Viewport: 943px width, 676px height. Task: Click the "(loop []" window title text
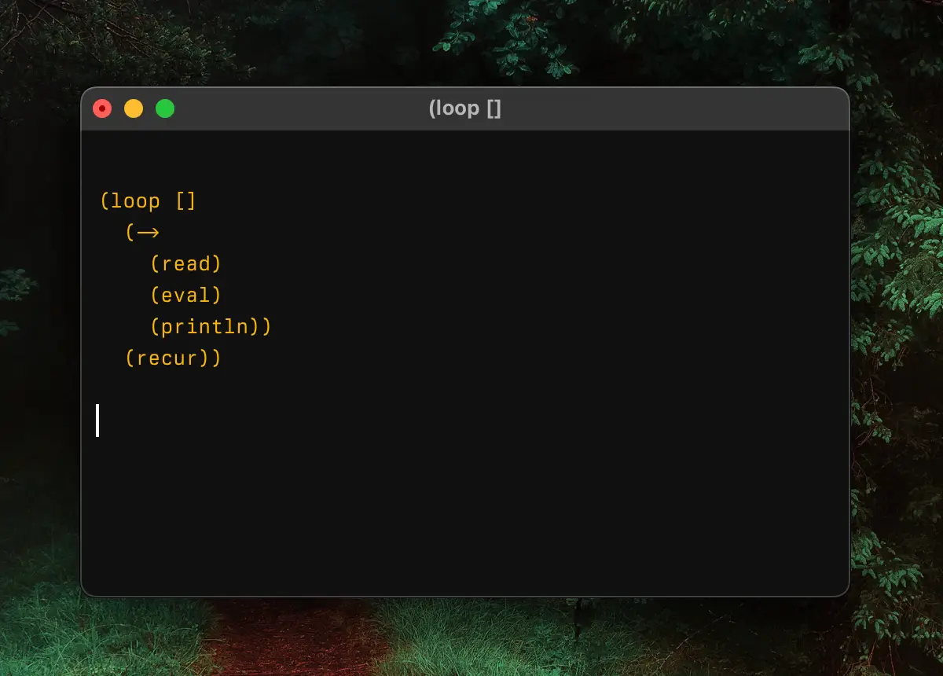[464, 108]
